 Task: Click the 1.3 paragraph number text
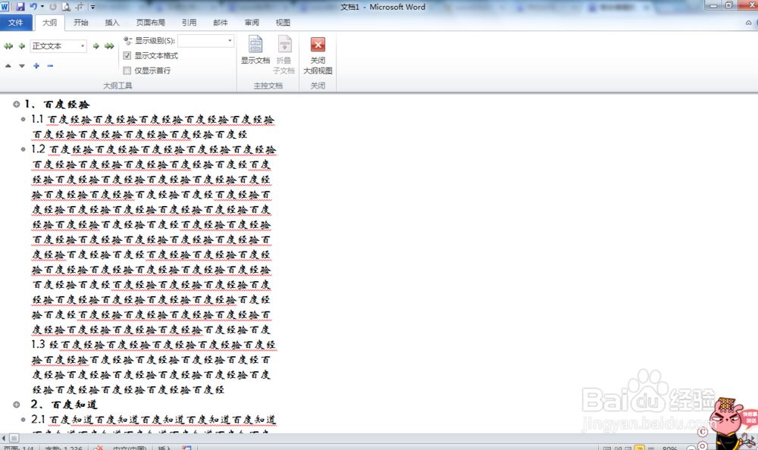[x=38, y=344]
